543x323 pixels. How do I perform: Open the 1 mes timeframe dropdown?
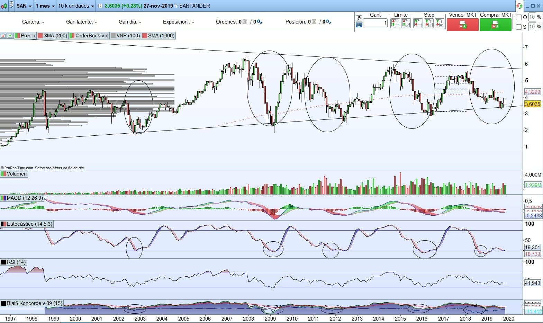click(45, 6)
